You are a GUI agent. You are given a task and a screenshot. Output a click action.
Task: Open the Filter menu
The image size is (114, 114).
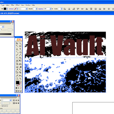(13, 5)
